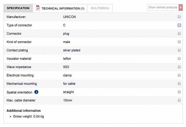
Task: Click the Type of connector label
Action: coord(19,25)
